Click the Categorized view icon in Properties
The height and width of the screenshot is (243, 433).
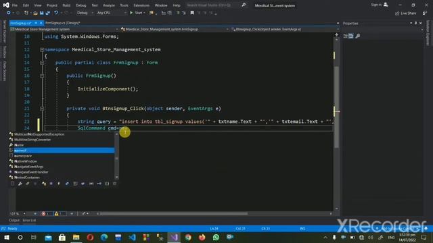(345, 36)
